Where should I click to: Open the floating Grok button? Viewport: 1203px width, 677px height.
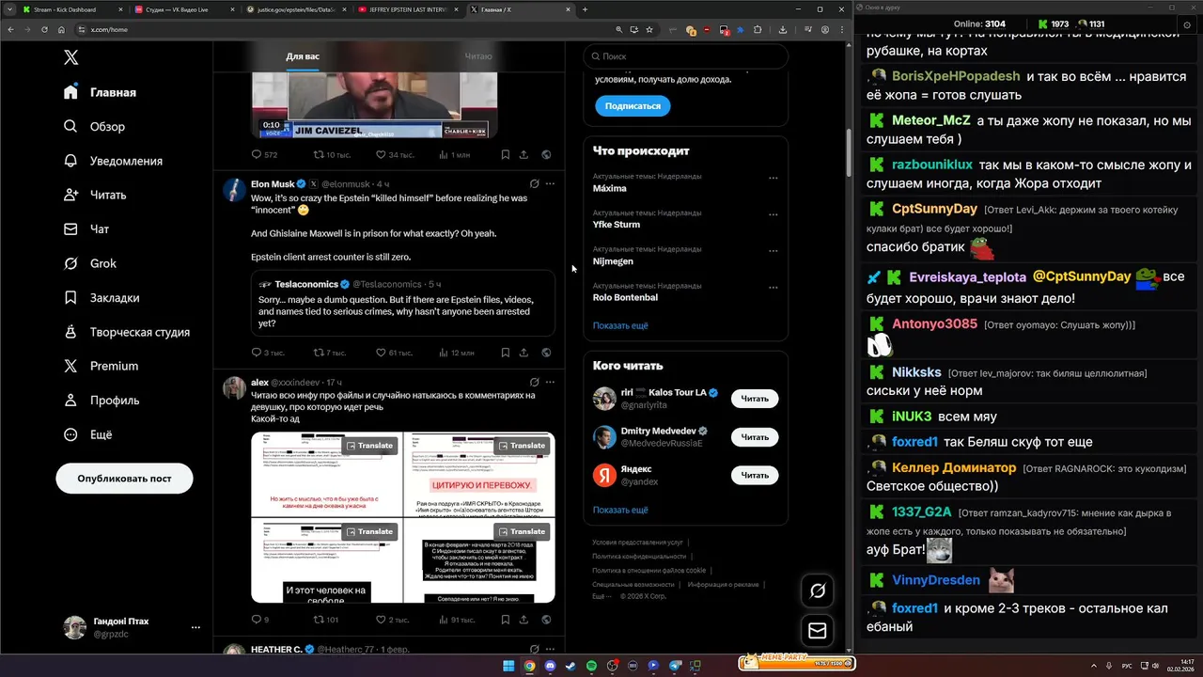818,590
